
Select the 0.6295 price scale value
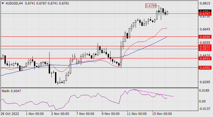205,82
